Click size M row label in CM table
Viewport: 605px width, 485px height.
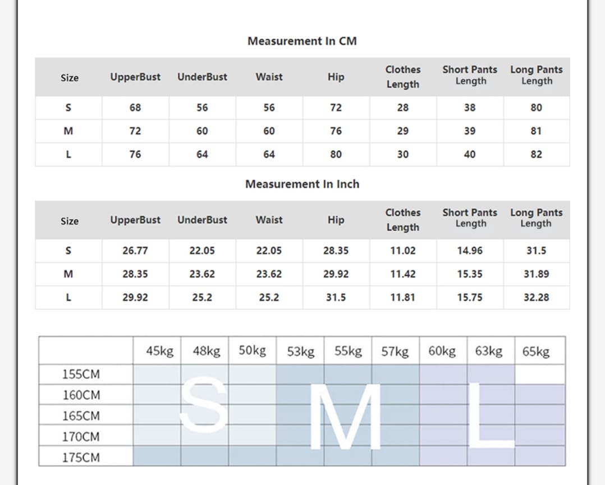[68, 131]
